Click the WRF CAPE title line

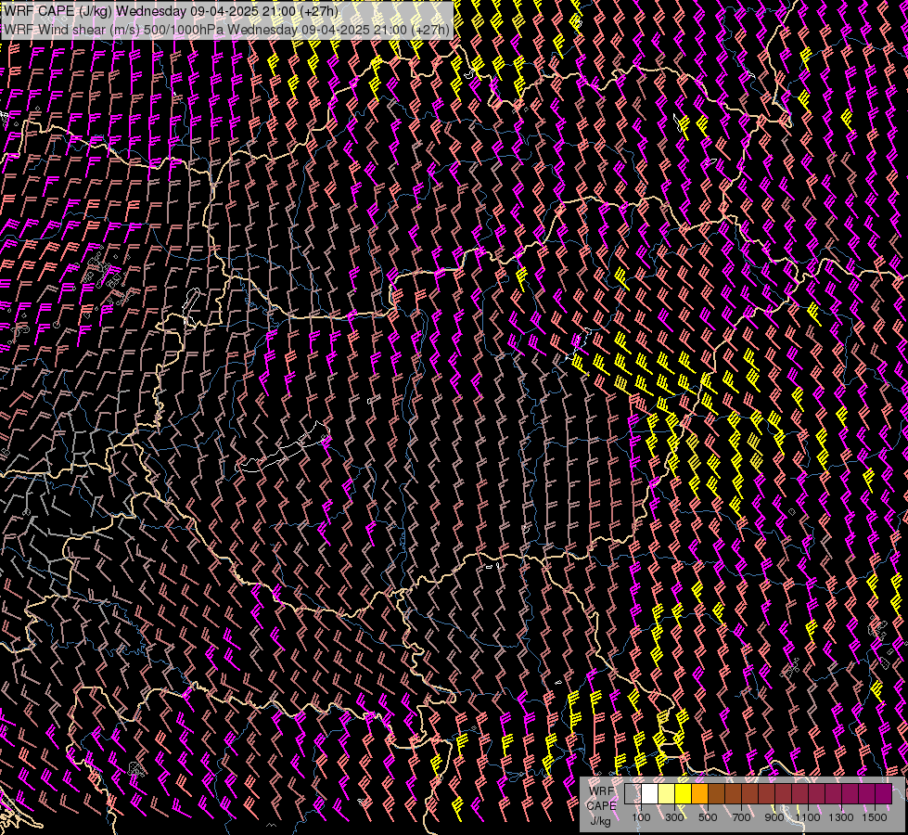point(172,11)
